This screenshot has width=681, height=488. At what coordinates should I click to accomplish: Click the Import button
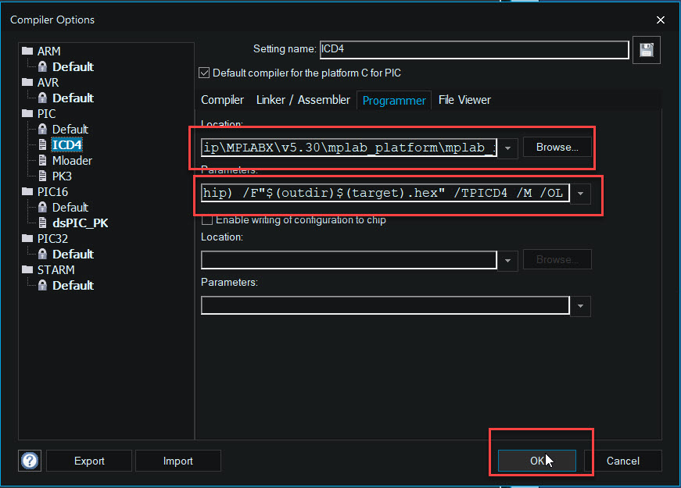click(178, 461)
